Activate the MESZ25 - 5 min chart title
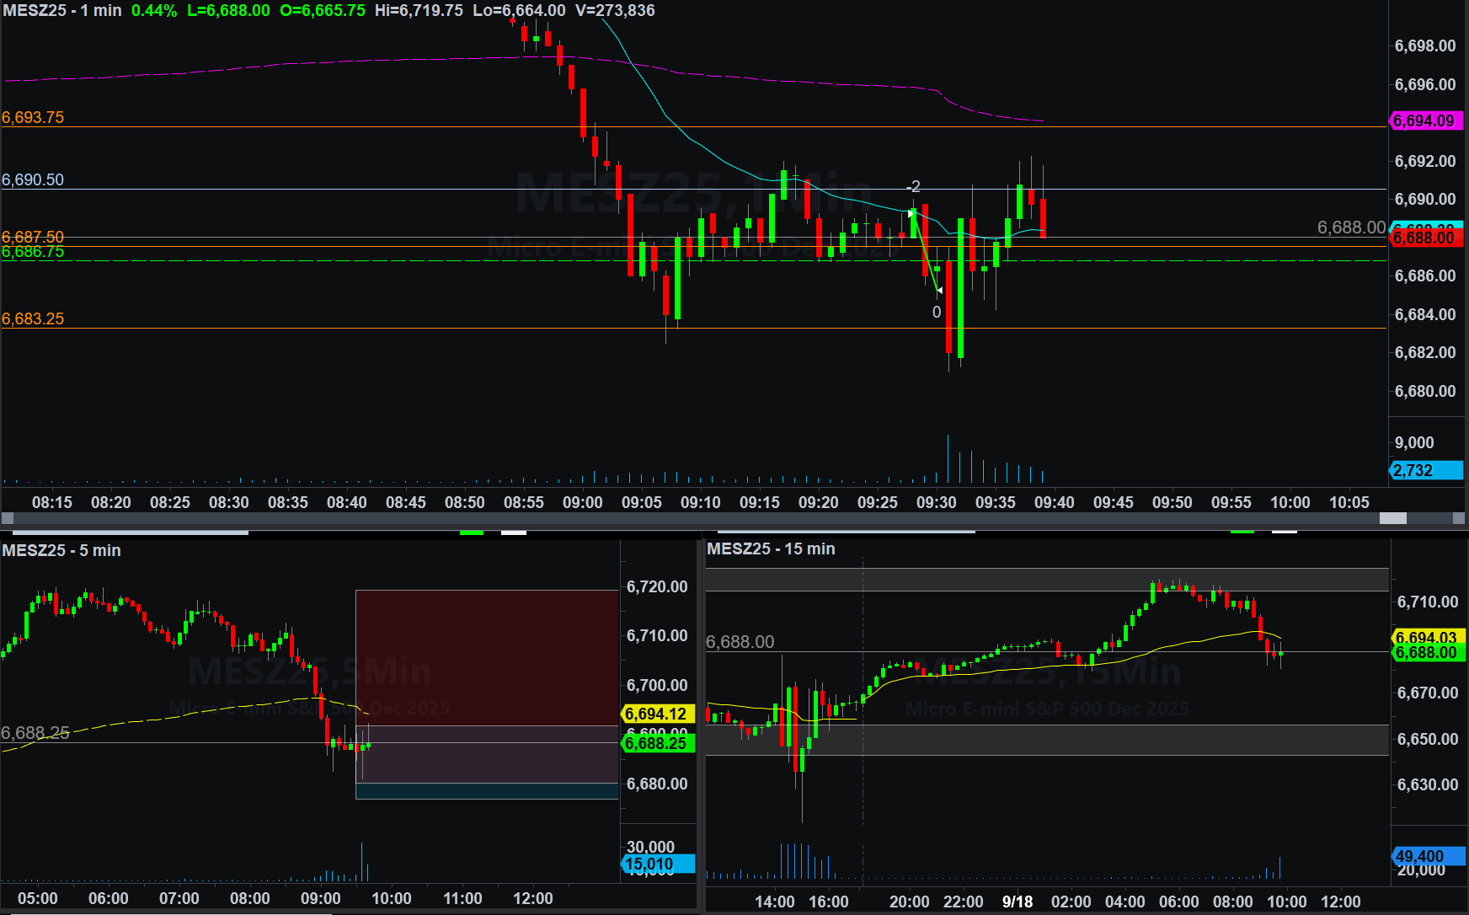 61,550
